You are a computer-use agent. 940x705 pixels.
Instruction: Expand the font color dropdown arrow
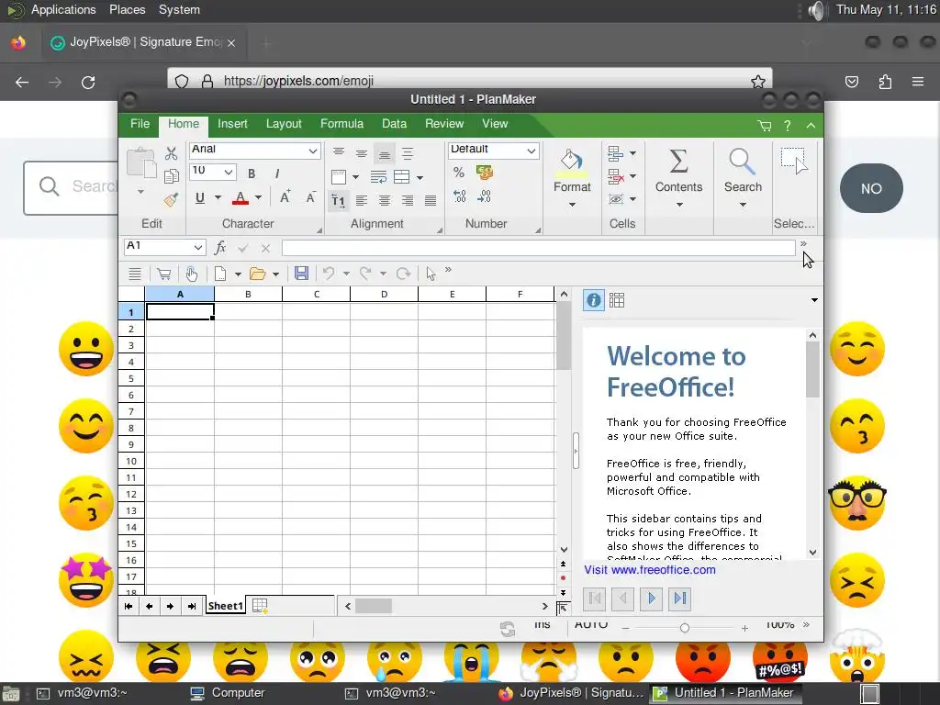coord(258,197)
